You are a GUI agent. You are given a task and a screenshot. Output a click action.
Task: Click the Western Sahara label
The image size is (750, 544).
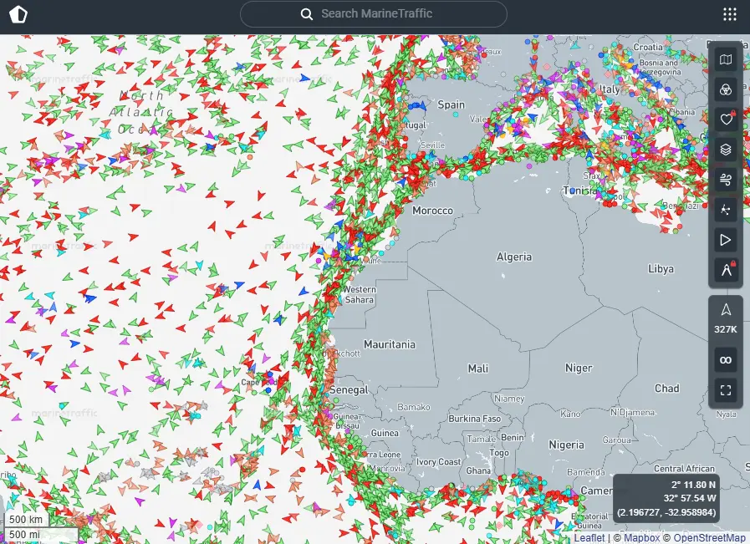[x=360, y=294]
